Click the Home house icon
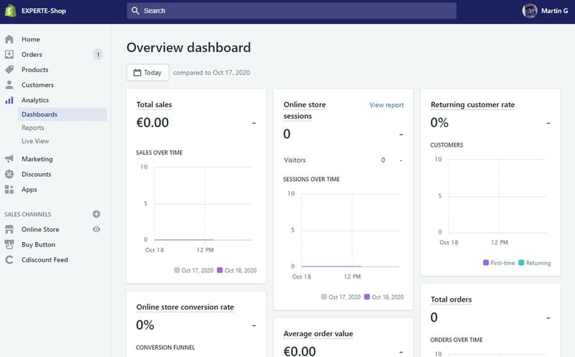 (x=9, y=40)
